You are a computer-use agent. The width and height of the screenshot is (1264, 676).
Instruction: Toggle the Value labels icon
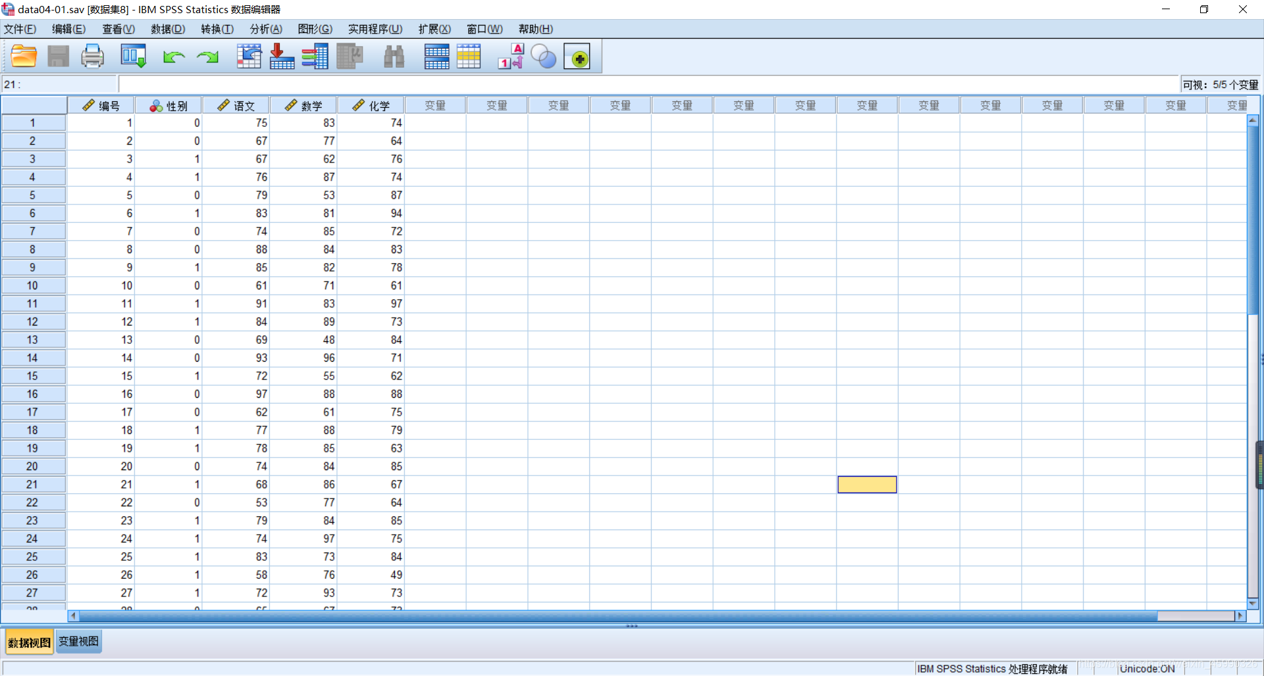point(511,57)
